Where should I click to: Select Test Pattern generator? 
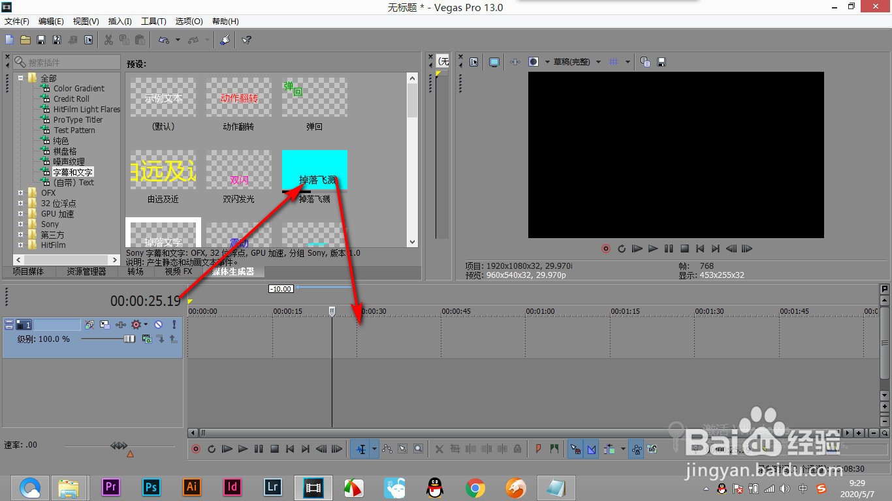[x=74, y=130]
